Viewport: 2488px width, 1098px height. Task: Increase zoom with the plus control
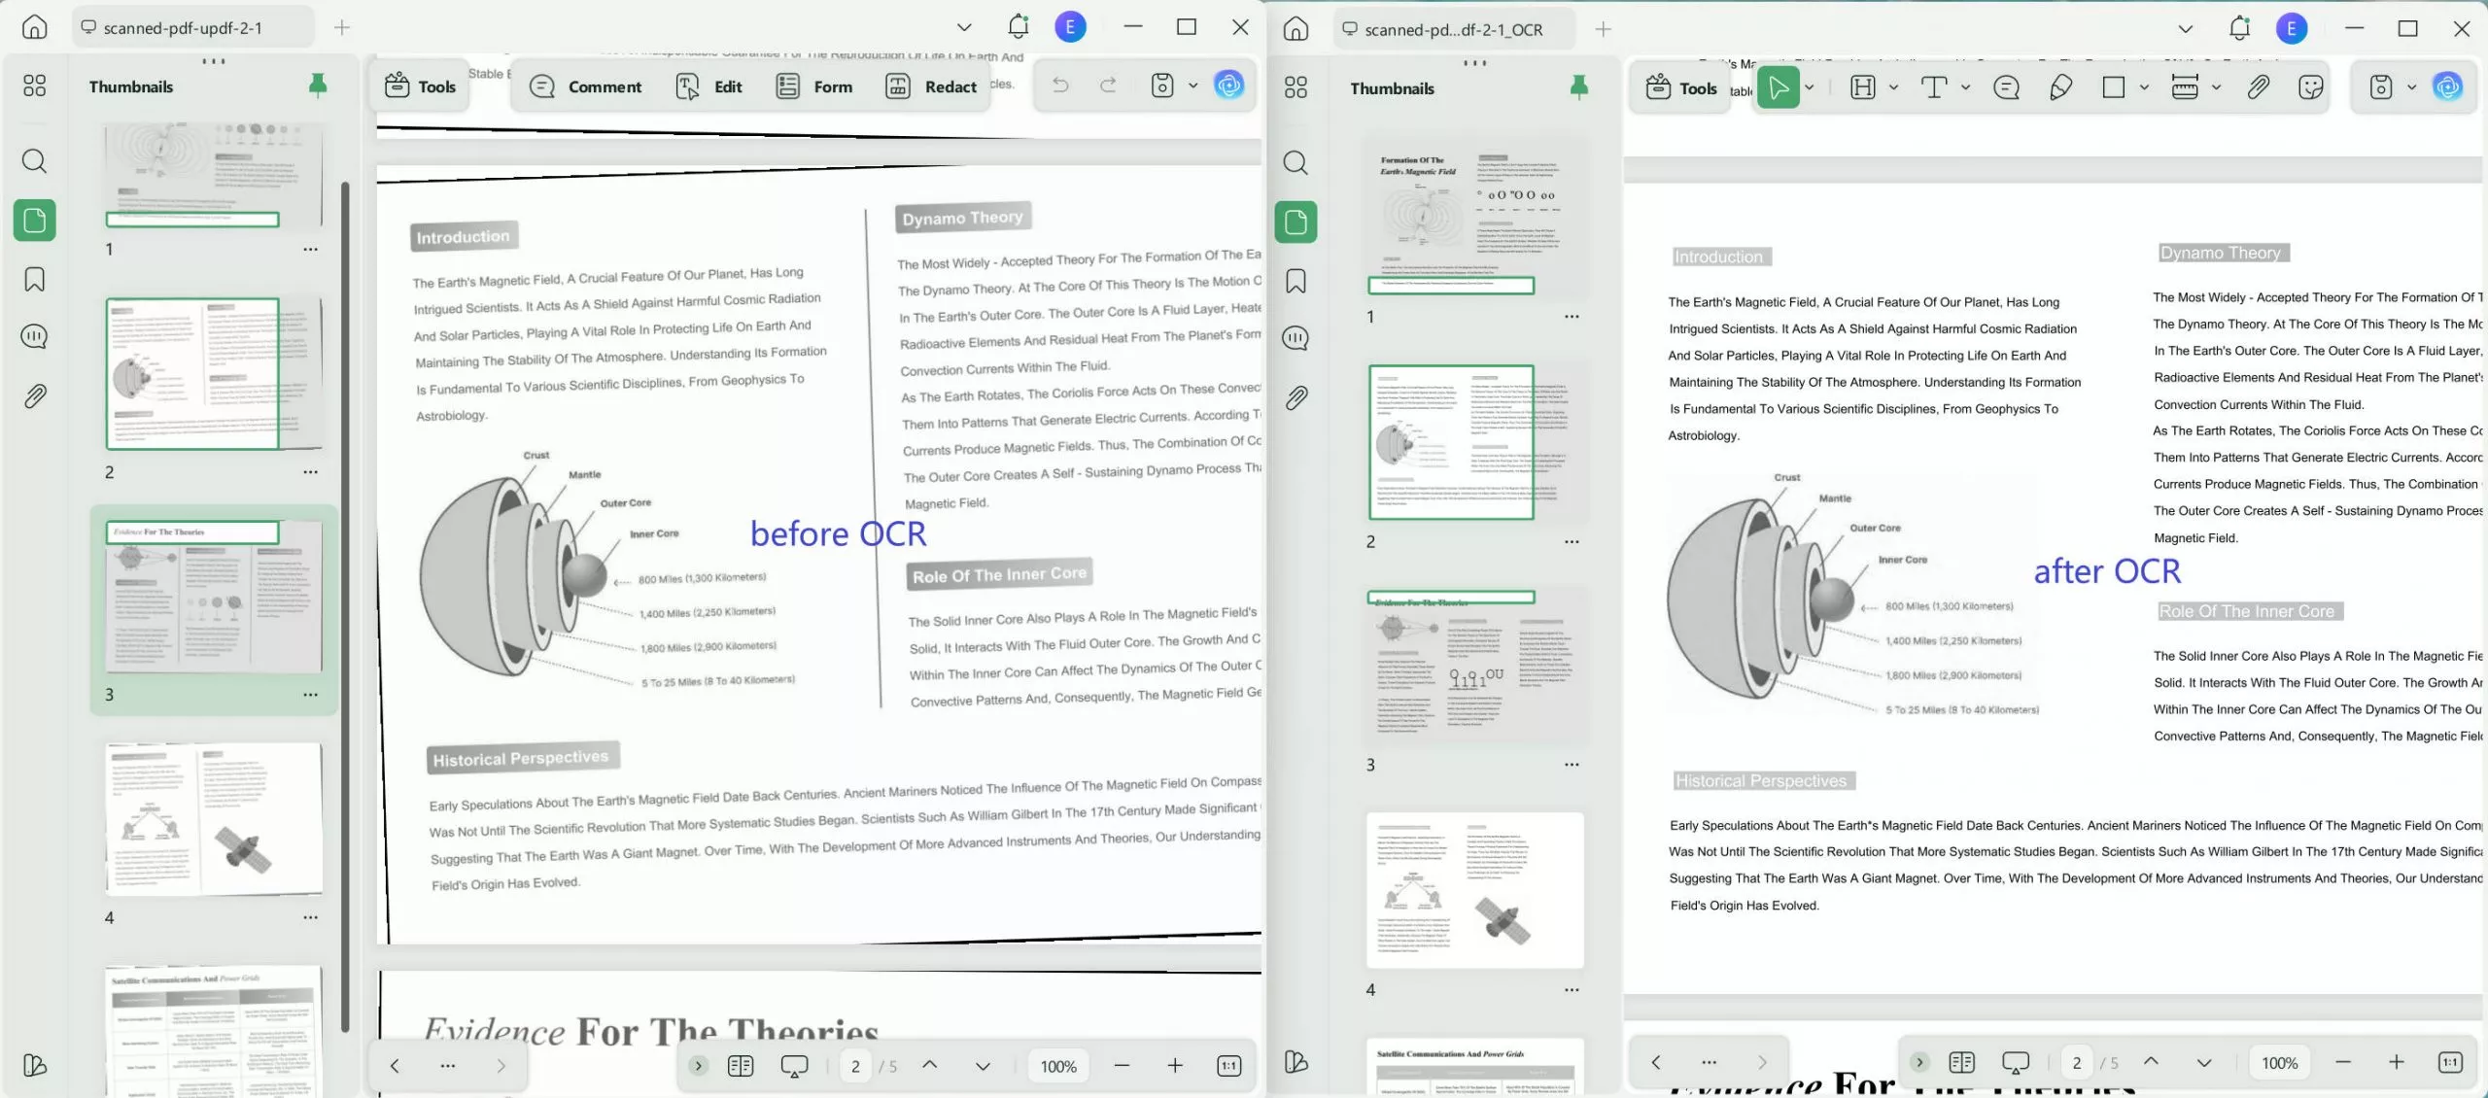tap(1175, 1065)
